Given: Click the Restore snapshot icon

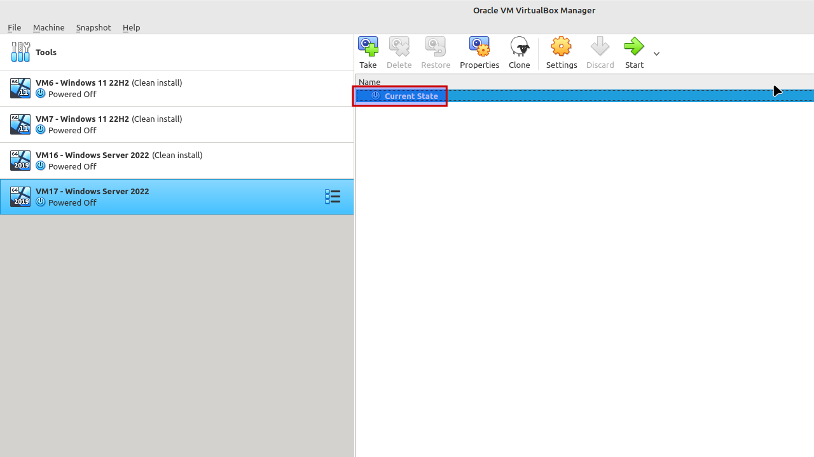Looking at the screenshot, I should [x=436, y=46].
